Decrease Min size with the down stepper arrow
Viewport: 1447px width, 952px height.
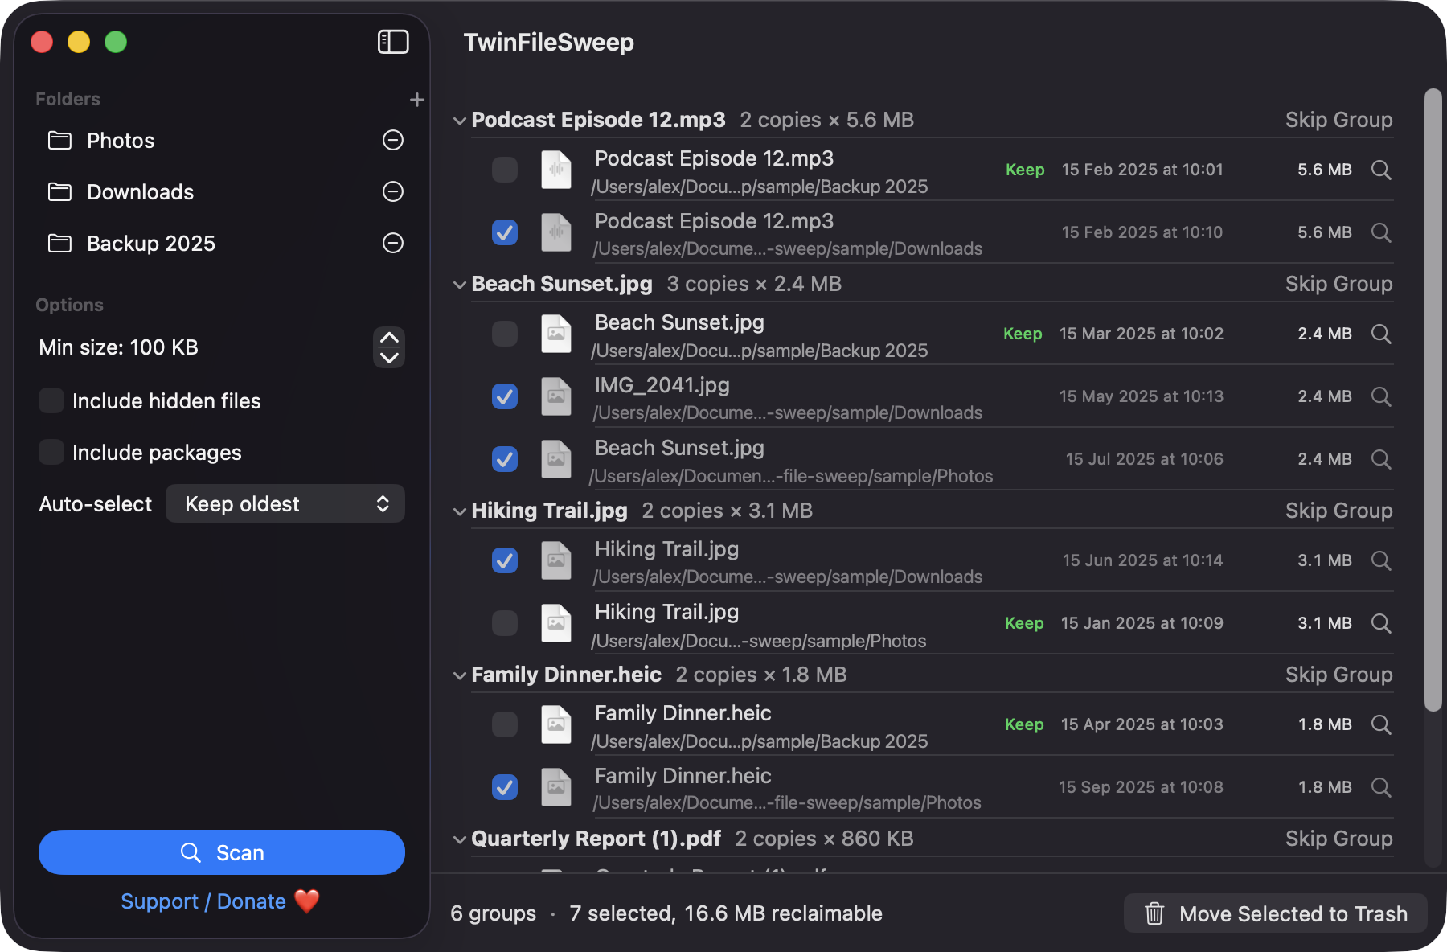pos(389,358)
